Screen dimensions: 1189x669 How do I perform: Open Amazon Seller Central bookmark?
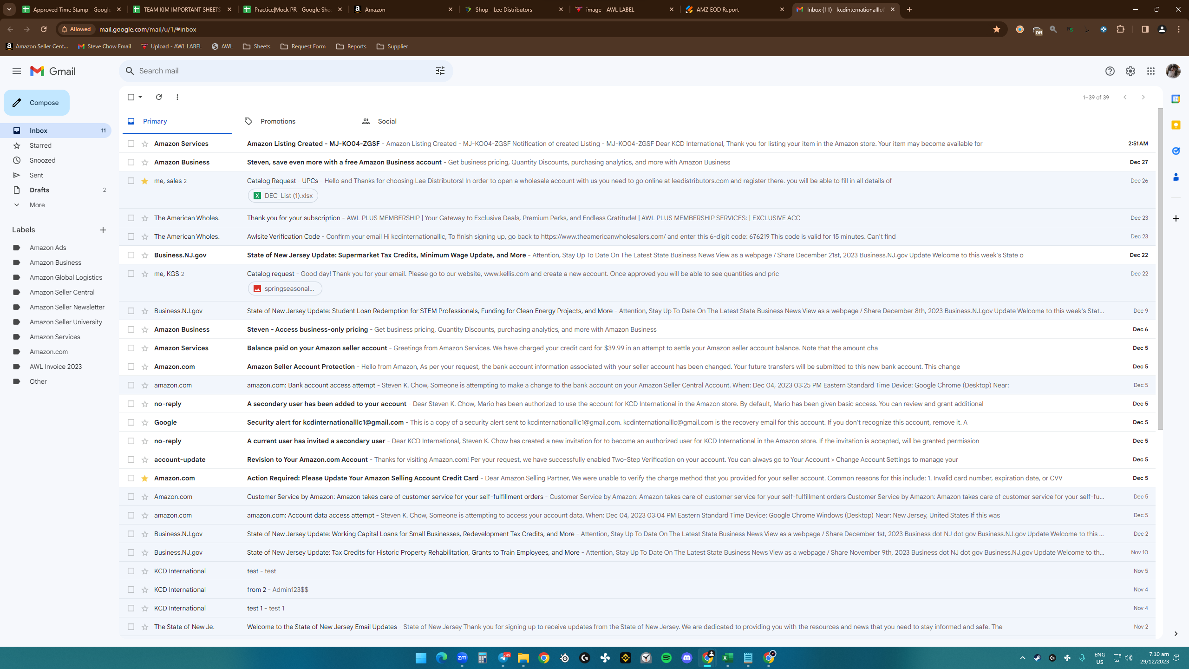click(x=37, y=46)
